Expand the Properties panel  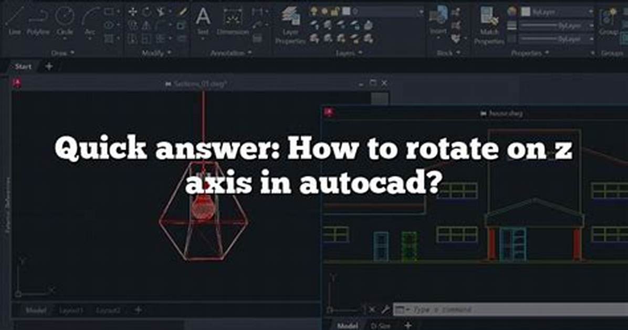[529, 53]
